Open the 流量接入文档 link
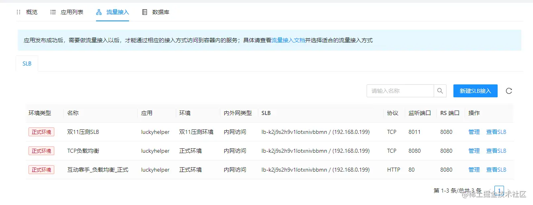The width and height of the screenshot is (533, 205). point(288,40)
